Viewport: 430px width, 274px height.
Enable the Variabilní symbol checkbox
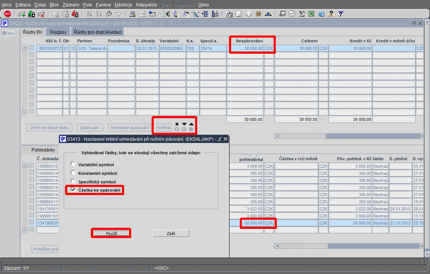73,164
